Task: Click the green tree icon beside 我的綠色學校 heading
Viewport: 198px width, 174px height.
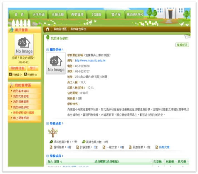Action: point(48,38)
